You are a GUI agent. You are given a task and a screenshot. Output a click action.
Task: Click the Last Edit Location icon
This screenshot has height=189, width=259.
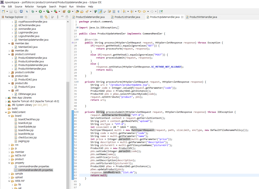[x=140, y=12]
